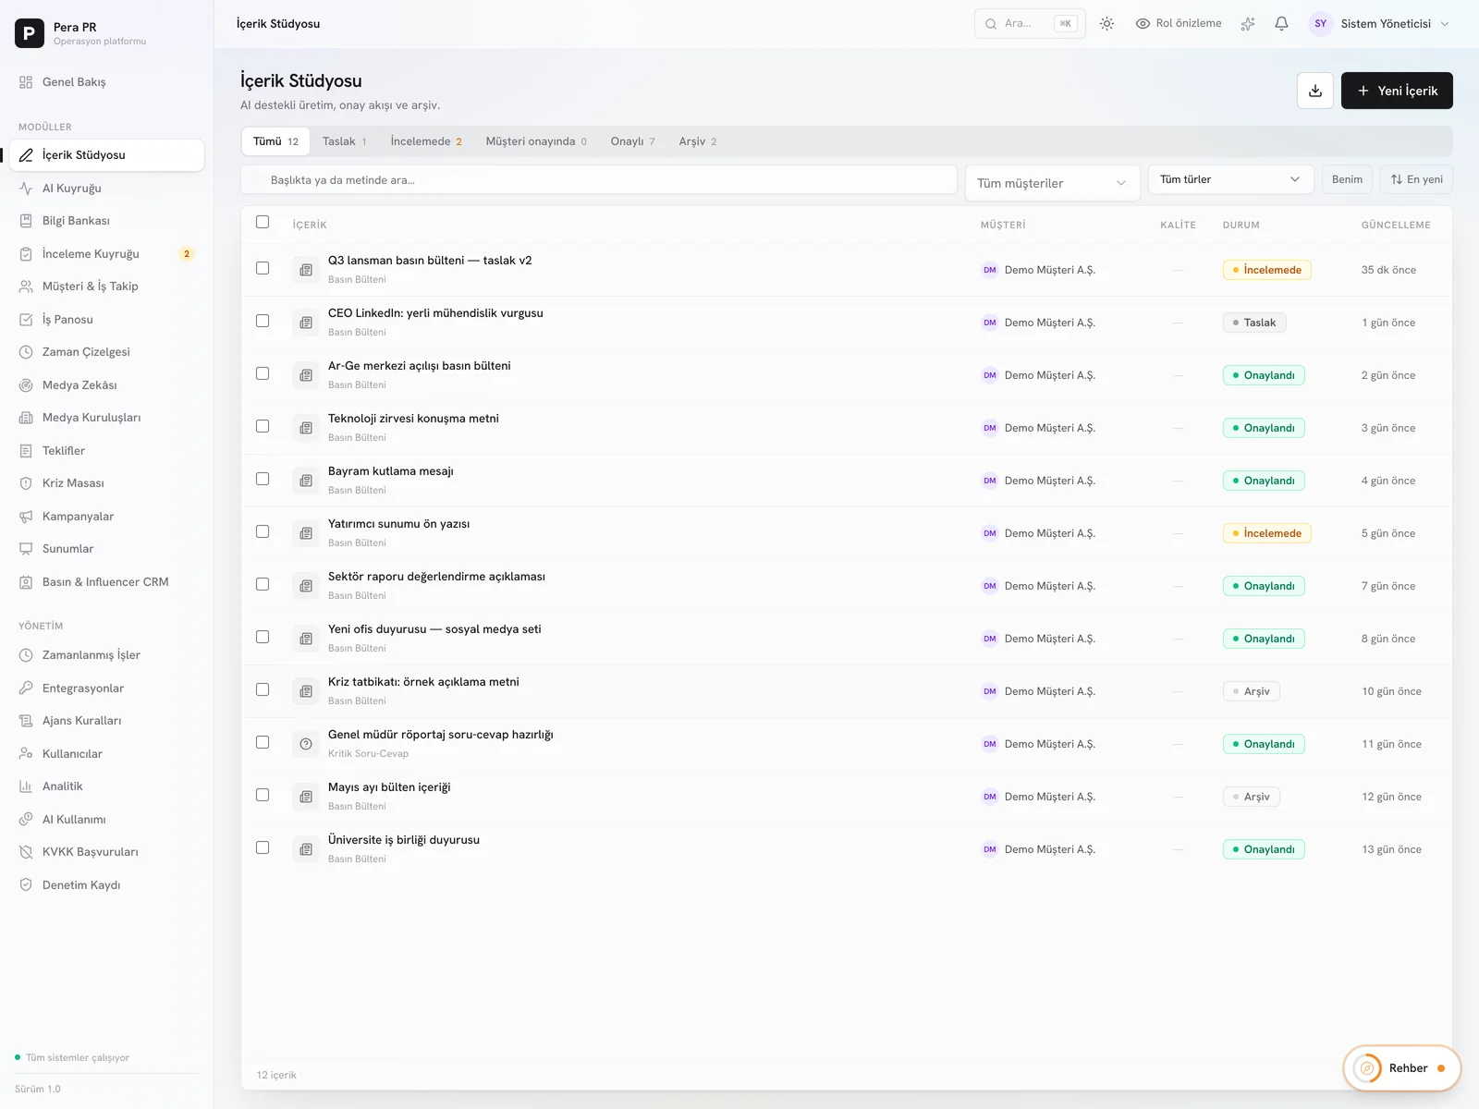
Task: Open Kampanyalar in sidebar
Action: [x=106, y=516]
